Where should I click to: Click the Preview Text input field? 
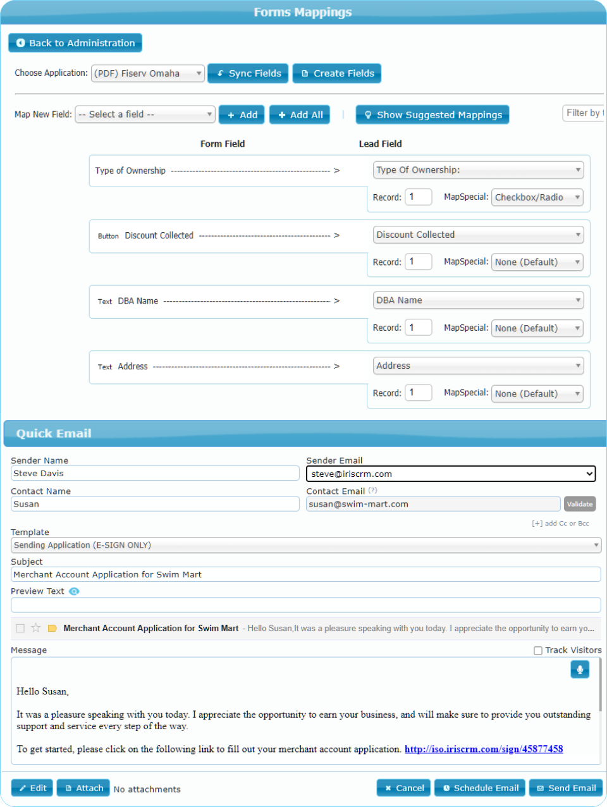click(306, 605)
